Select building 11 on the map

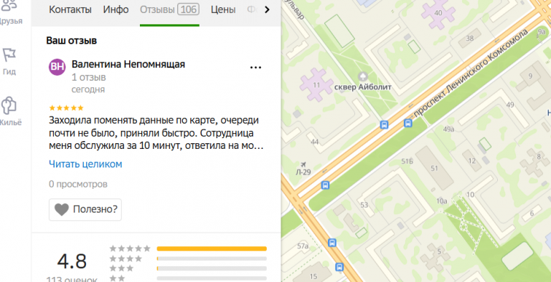(x=316, y=85)
